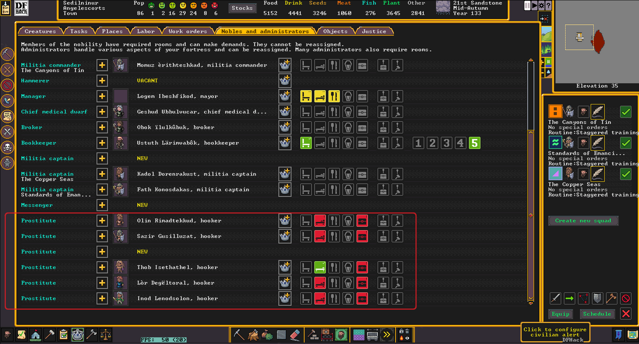Open the citizens info dwarf-face icon in bottom toolbar
639x344 pixels.
(7, 334)
